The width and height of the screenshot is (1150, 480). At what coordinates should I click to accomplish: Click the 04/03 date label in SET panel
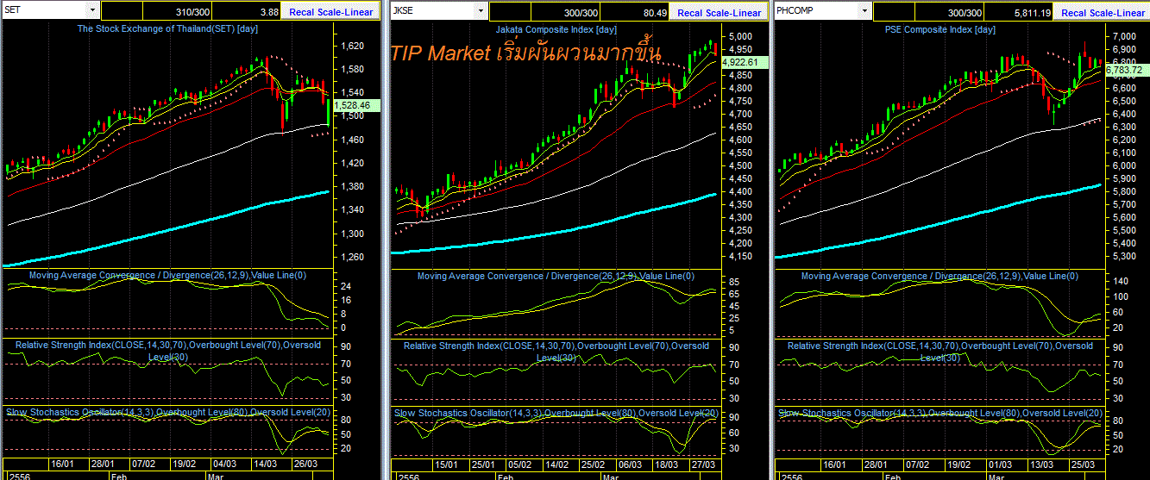click(x=224, y=464)
